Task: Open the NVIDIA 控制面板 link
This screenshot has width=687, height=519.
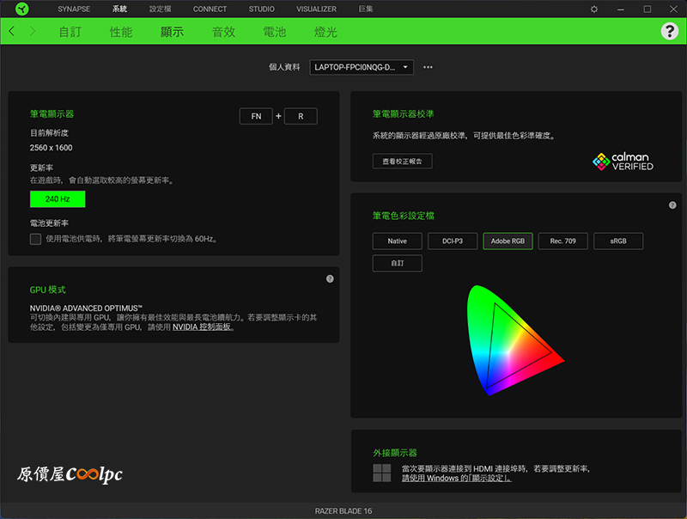Action: 202,327
